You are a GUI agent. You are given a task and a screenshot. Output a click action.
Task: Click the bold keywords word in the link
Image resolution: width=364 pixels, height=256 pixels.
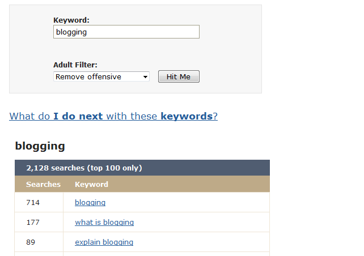(187, 116)
